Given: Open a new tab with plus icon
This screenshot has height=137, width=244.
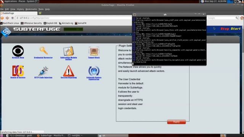Looking at the screenshot, I should pyautogui.click(x=40, y=13).
